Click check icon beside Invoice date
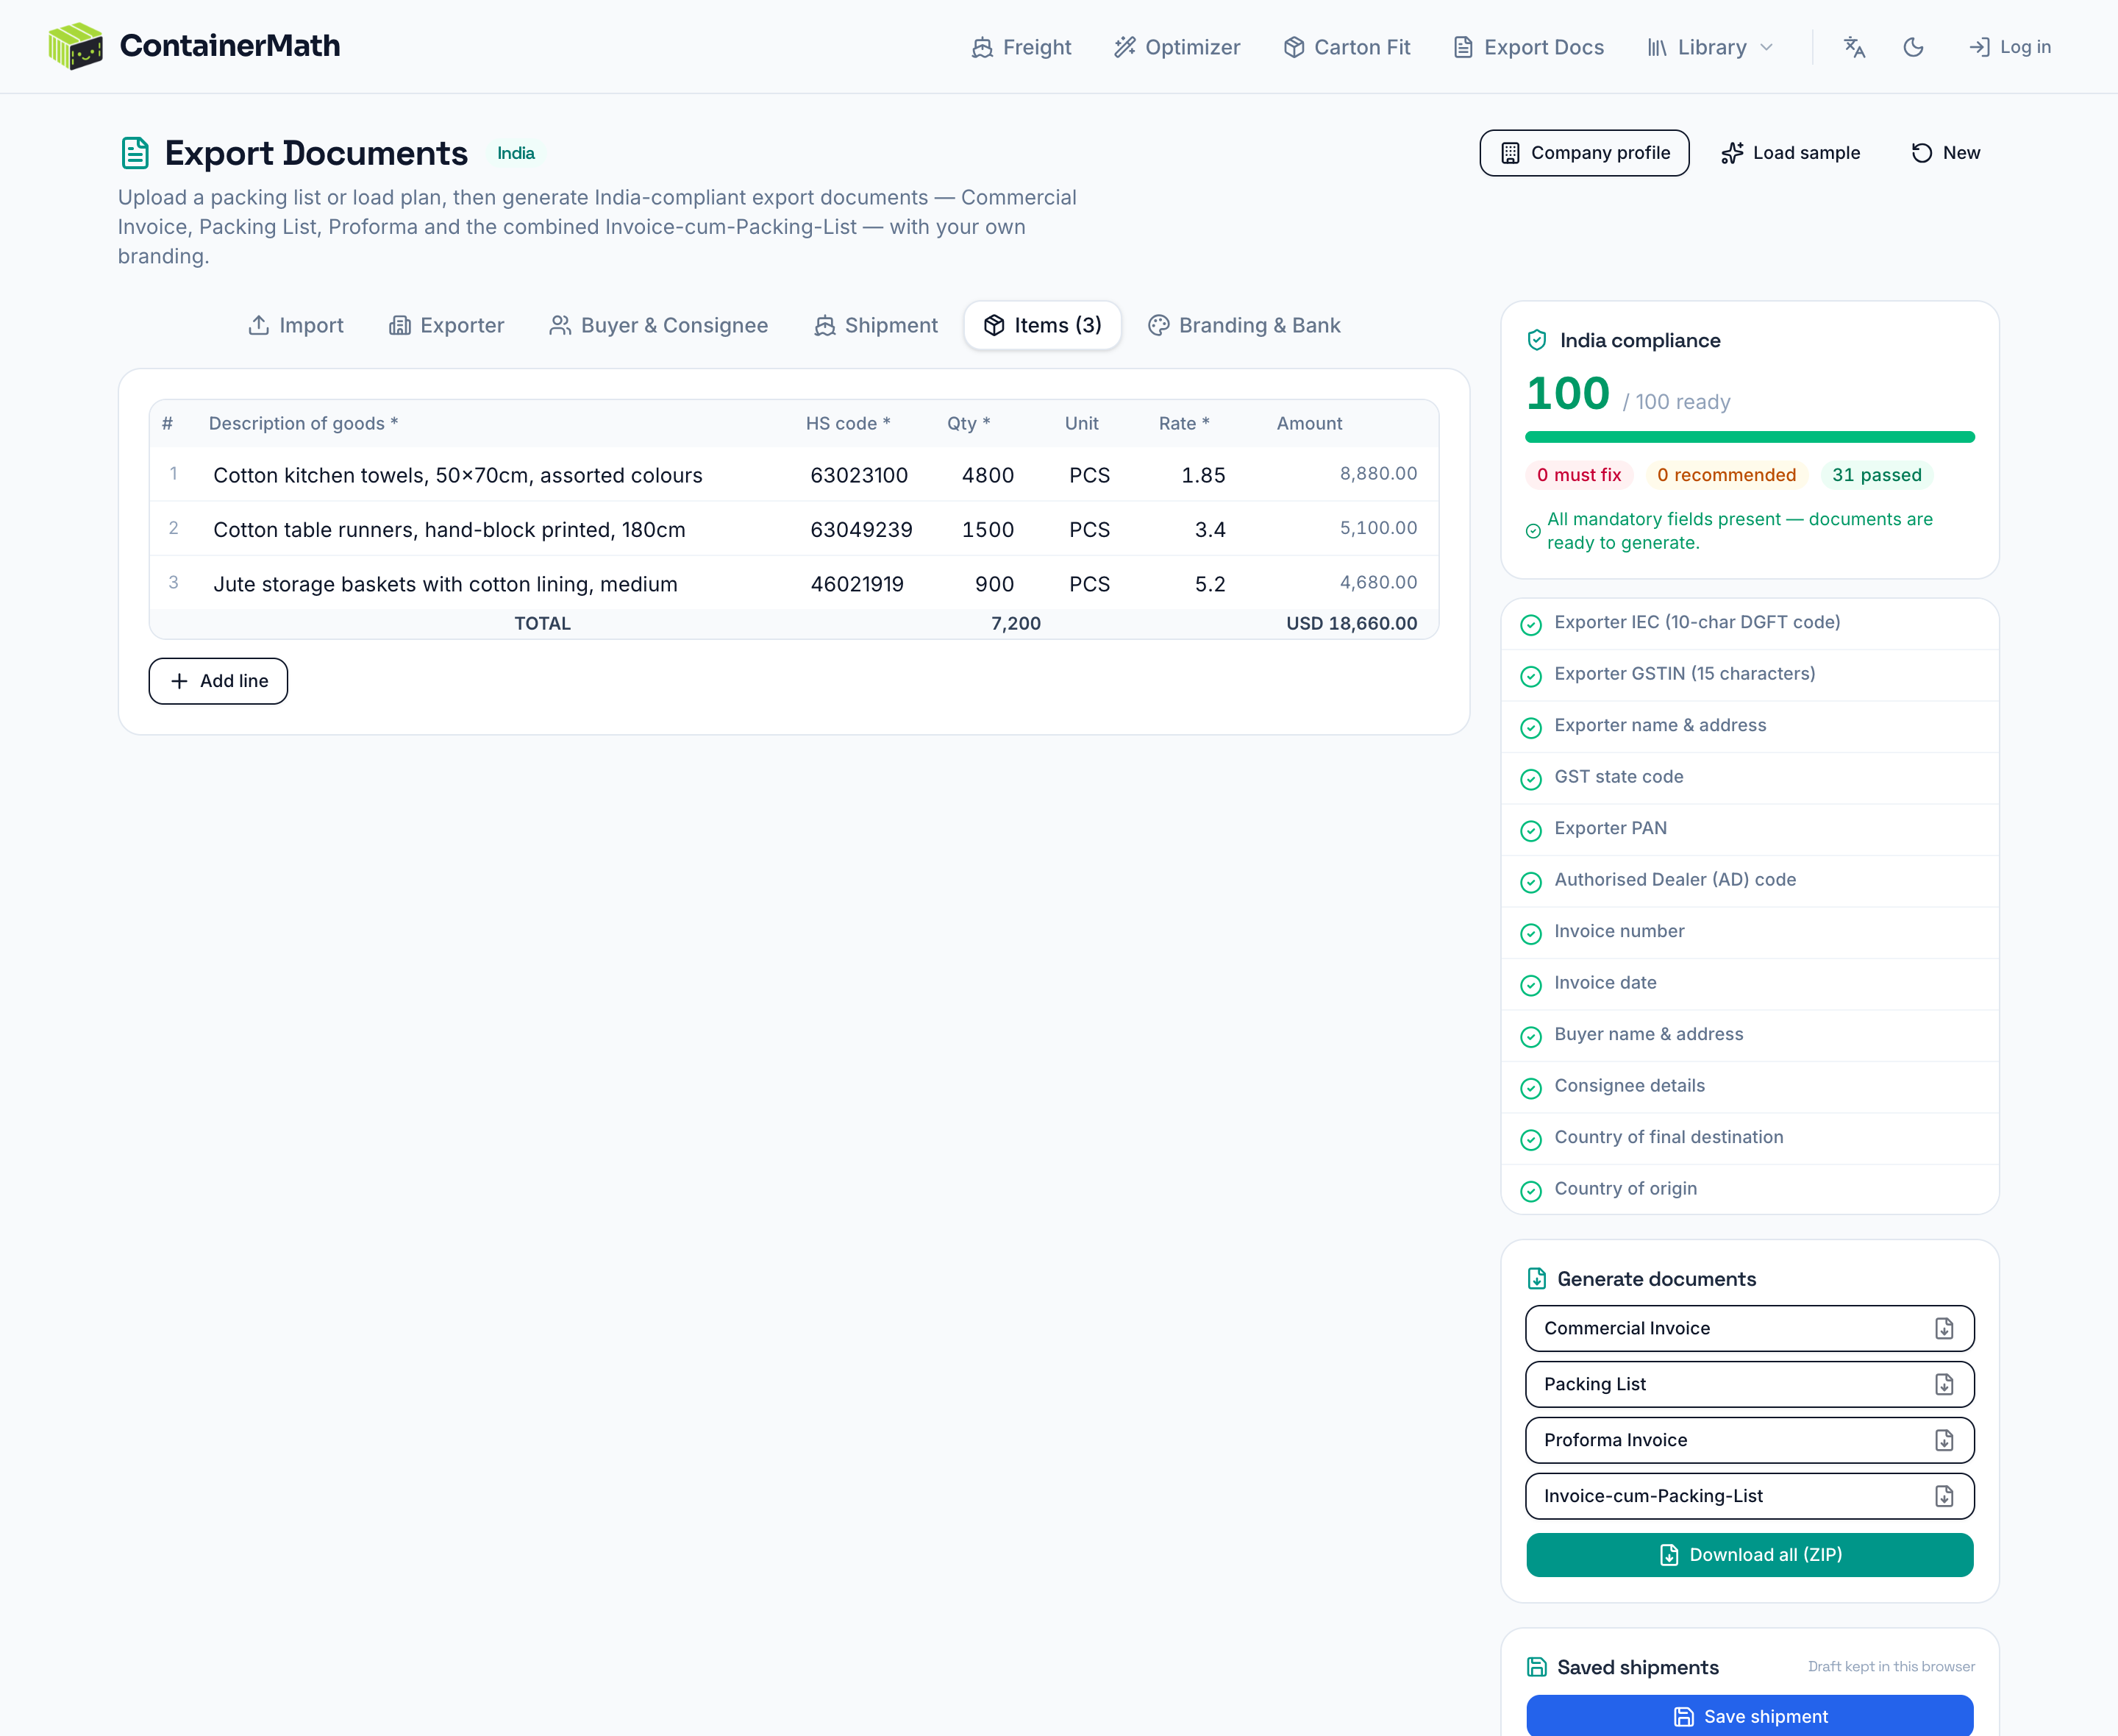The image size is (2118, 1736). [1531, 986]
